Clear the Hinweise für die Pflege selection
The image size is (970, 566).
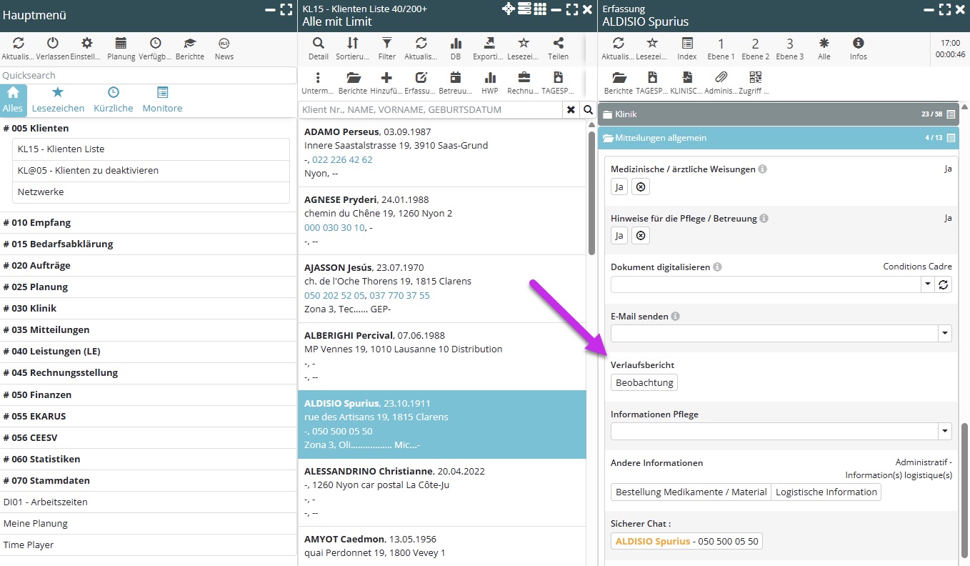tap(641, 236)
